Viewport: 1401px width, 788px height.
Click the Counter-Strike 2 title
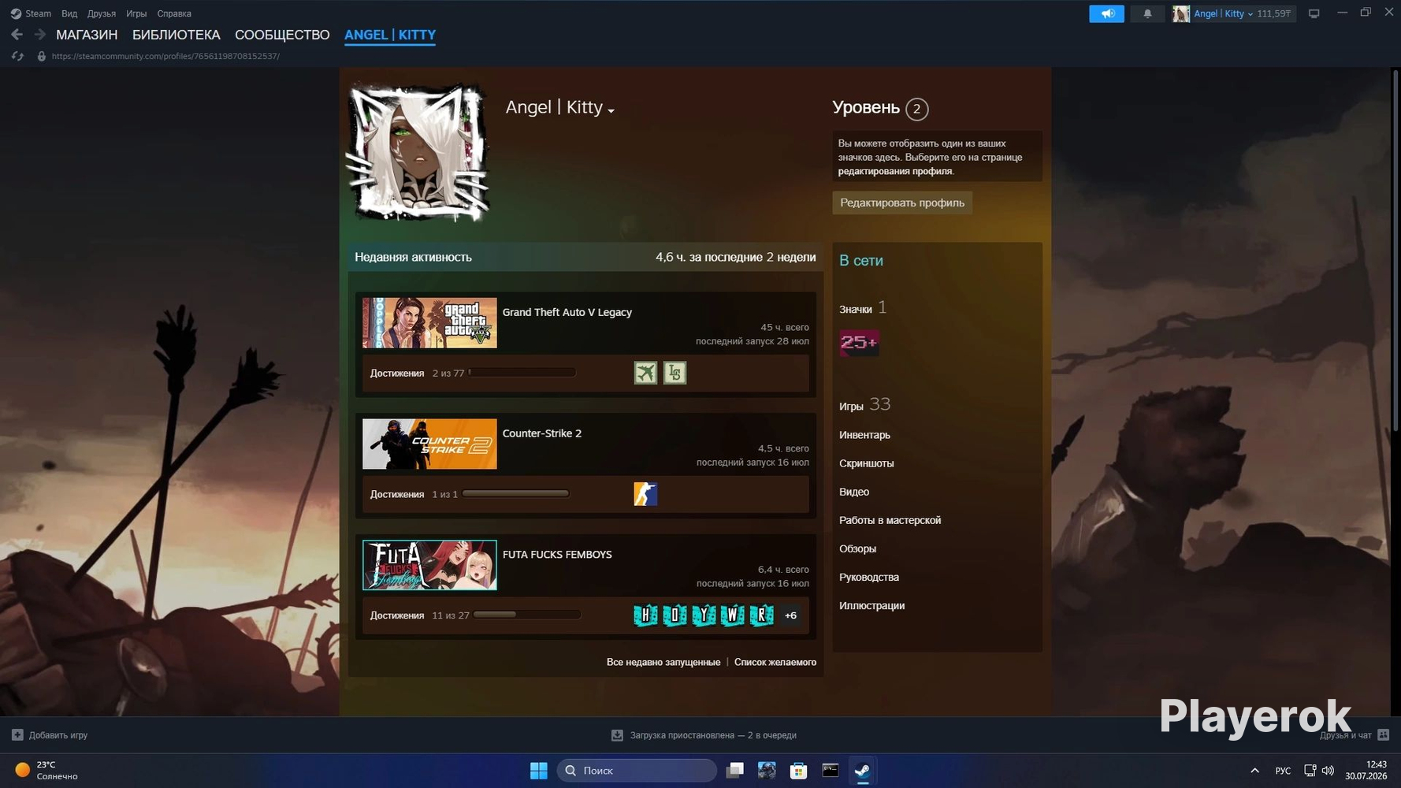coord(542,433)
